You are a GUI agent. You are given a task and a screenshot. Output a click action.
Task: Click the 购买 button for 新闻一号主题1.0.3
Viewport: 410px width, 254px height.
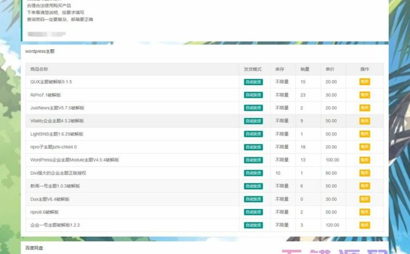(x=365, y=186)
